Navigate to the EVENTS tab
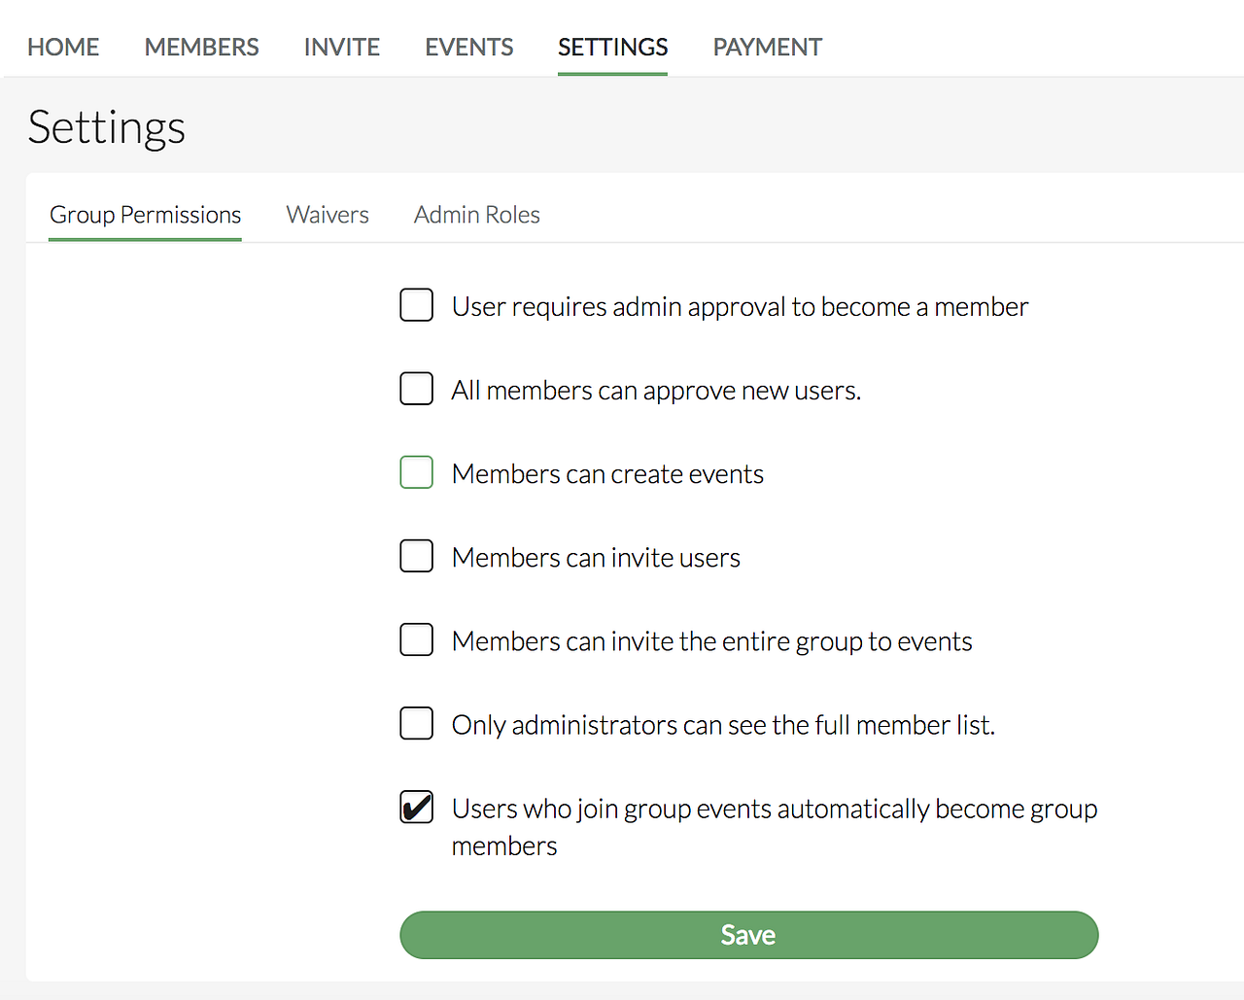Image resolution: width=1244 pixels, height=1000 pixels. pyautogui.click(x=468, y=47)
